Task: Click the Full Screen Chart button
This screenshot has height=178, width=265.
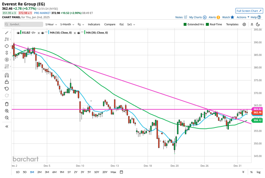Action: pos(249,11)
